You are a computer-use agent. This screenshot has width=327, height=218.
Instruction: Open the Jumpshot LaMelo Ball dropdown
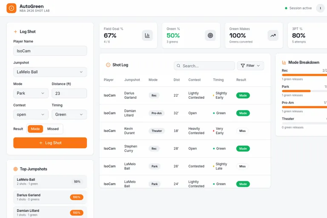pos(50,72)
